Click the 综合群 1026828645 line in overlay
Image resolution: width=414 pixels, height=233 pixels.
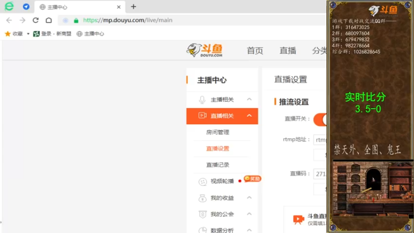click(356, 52)
